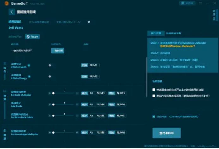Click the Add Bucks label
The height and width of the screenshot is (149, 219).
pos(17,106)
